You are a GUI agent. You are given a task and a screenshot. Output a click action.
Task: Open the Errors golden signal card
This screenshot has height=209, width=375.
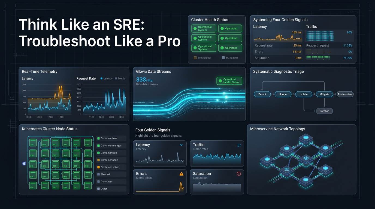click(x=160, y=182)
